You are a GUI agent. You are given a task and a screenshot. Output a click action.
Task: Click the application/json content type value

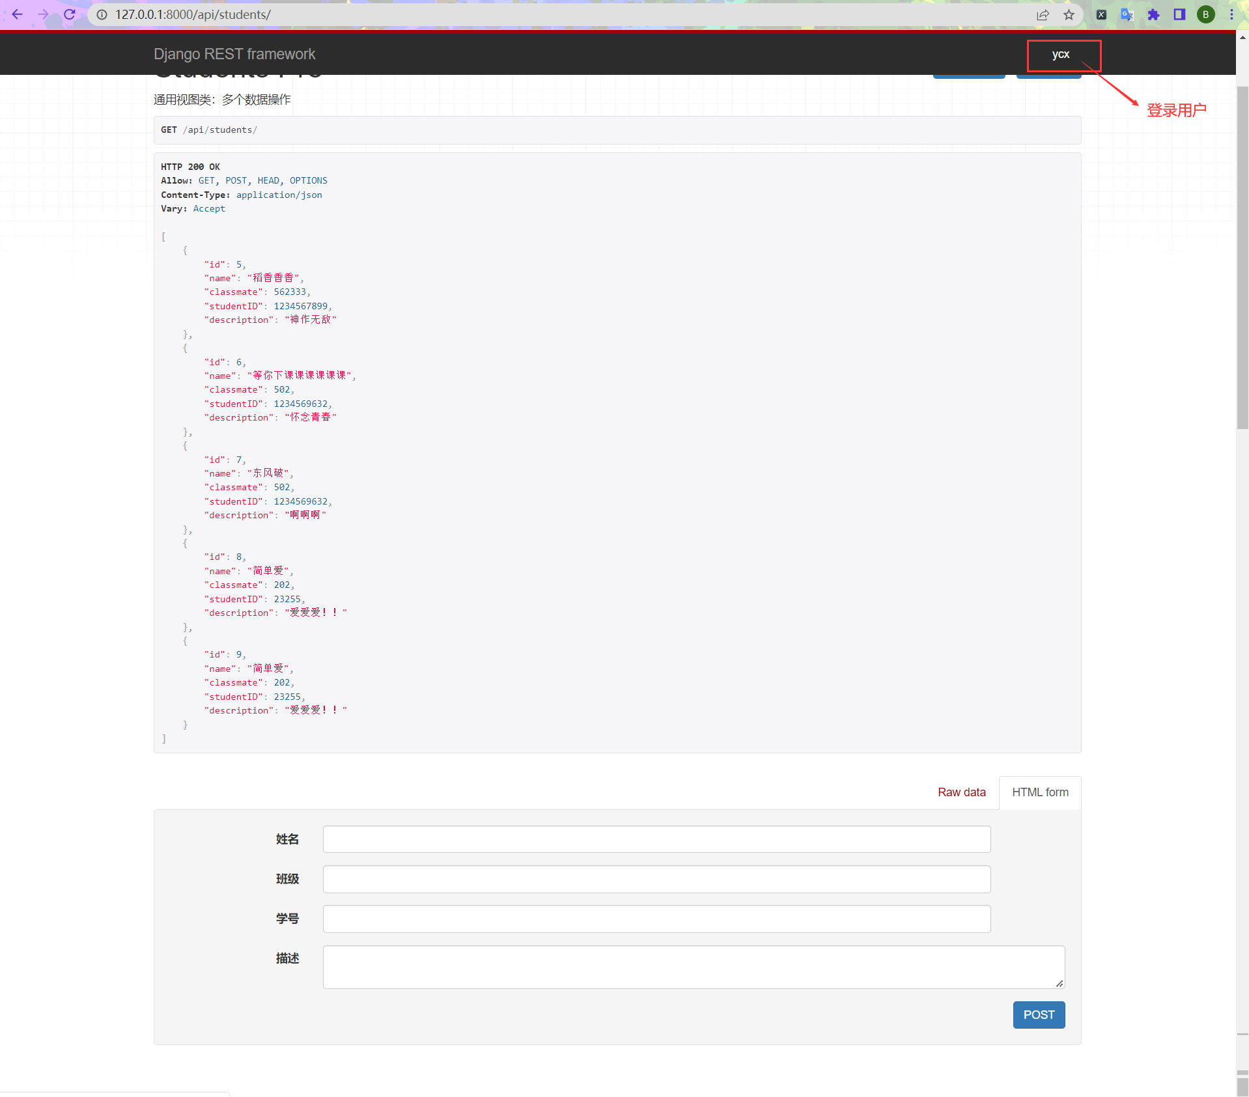(279, 195)
